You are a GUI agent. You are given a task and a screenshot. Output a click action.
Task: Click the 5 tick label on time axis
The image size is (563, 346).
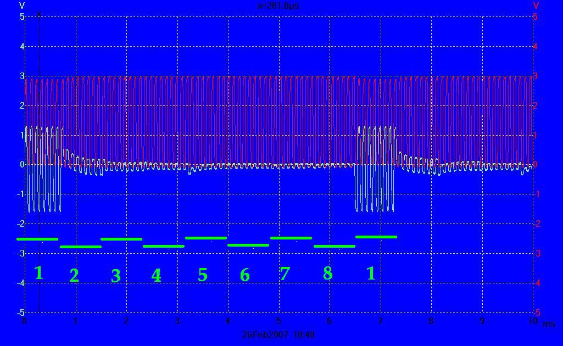tap(278, 321)
